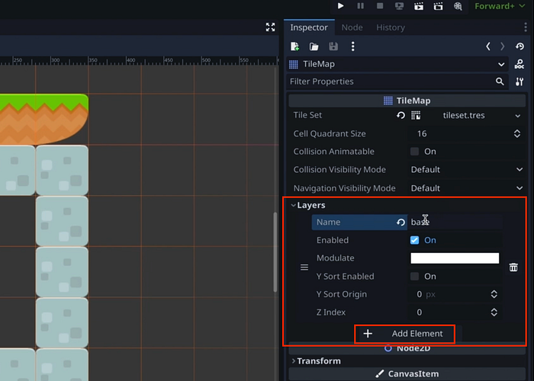Screen dimensions: 534x381
Task: Open the TileMap object selector dropdown
Action: [397, 64]
